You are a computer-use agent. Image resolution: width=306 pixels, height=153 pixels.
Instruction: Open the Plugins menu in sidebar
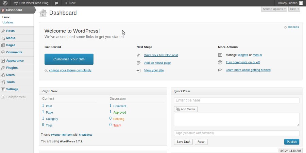(x=12, y=68)
